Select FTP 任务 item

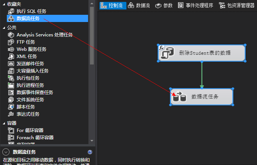[x=47, y=42]
